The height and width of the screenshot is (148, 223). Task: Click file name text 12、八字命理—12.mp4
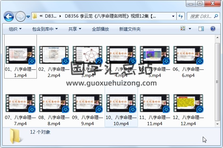tap(188, 120)
